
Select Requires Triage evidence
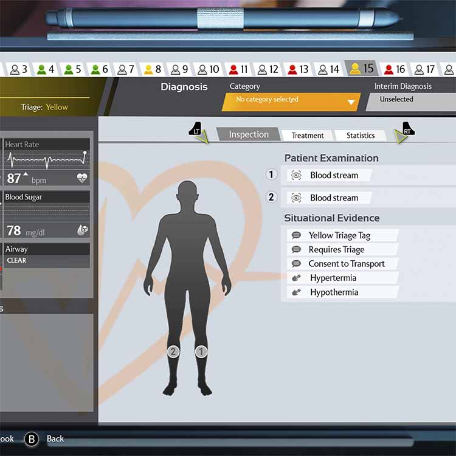[342, 249]
